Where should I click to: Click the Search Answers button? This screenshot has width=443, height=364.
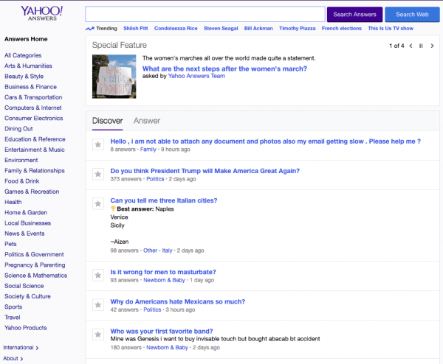354,15
